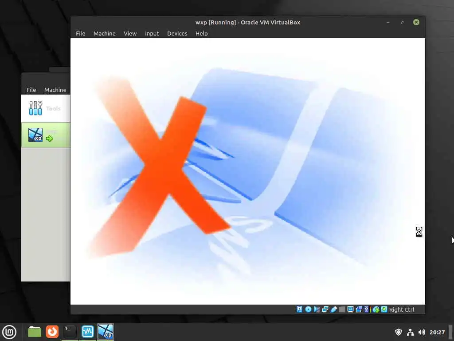
Task: Click the keyboard capture arrow status icon
Action: coord(384,309)
